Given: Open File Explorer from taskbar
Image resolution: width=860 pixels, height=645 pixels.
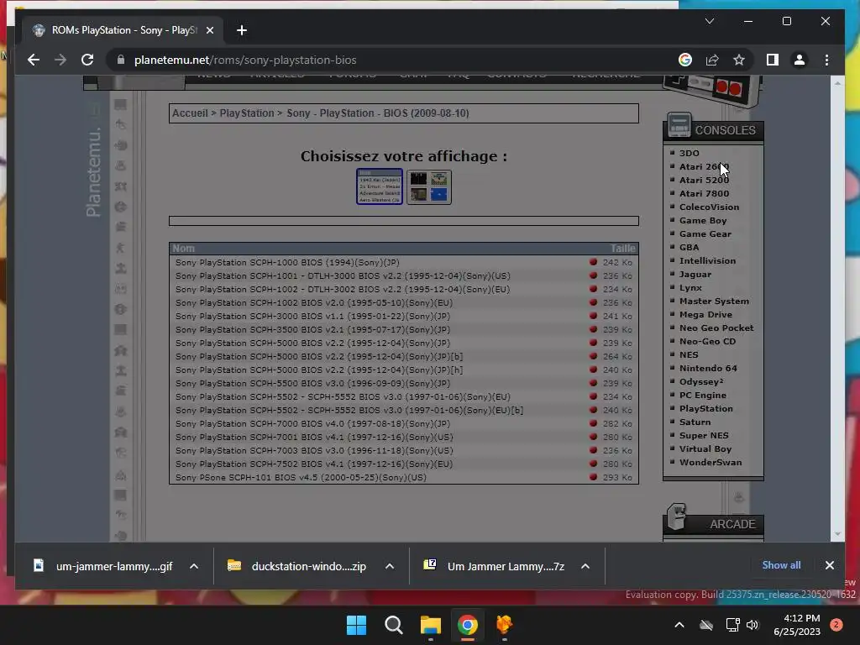Looking at the screenshot, I should 431,625.
